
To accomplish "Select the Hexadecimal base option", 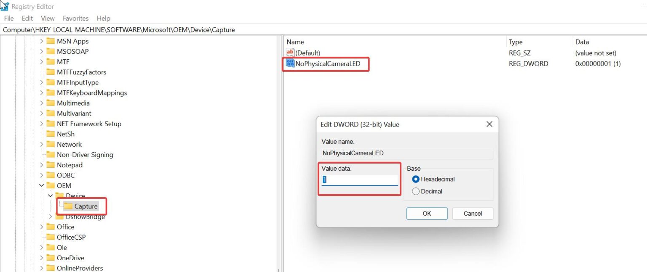I will click(x=416, y=179).
